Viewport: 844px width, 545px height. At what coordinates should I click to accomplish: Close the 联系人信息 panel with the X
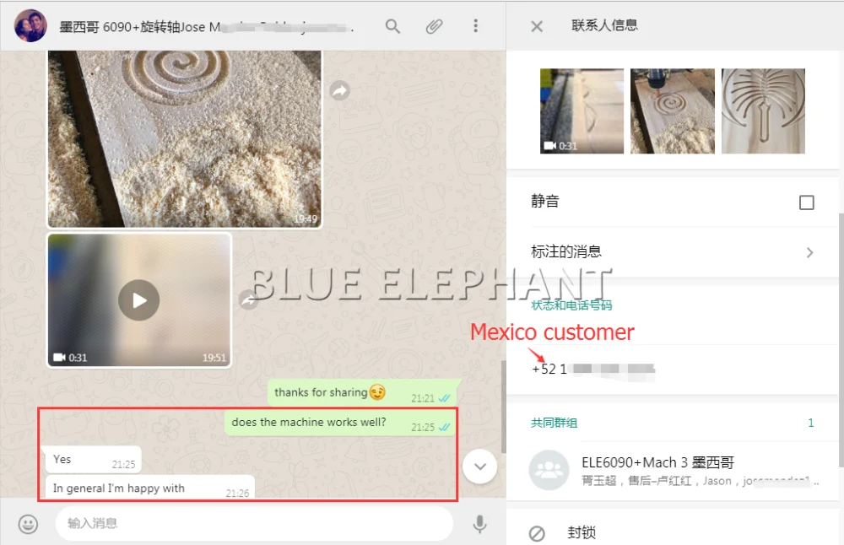click(536, 25)
